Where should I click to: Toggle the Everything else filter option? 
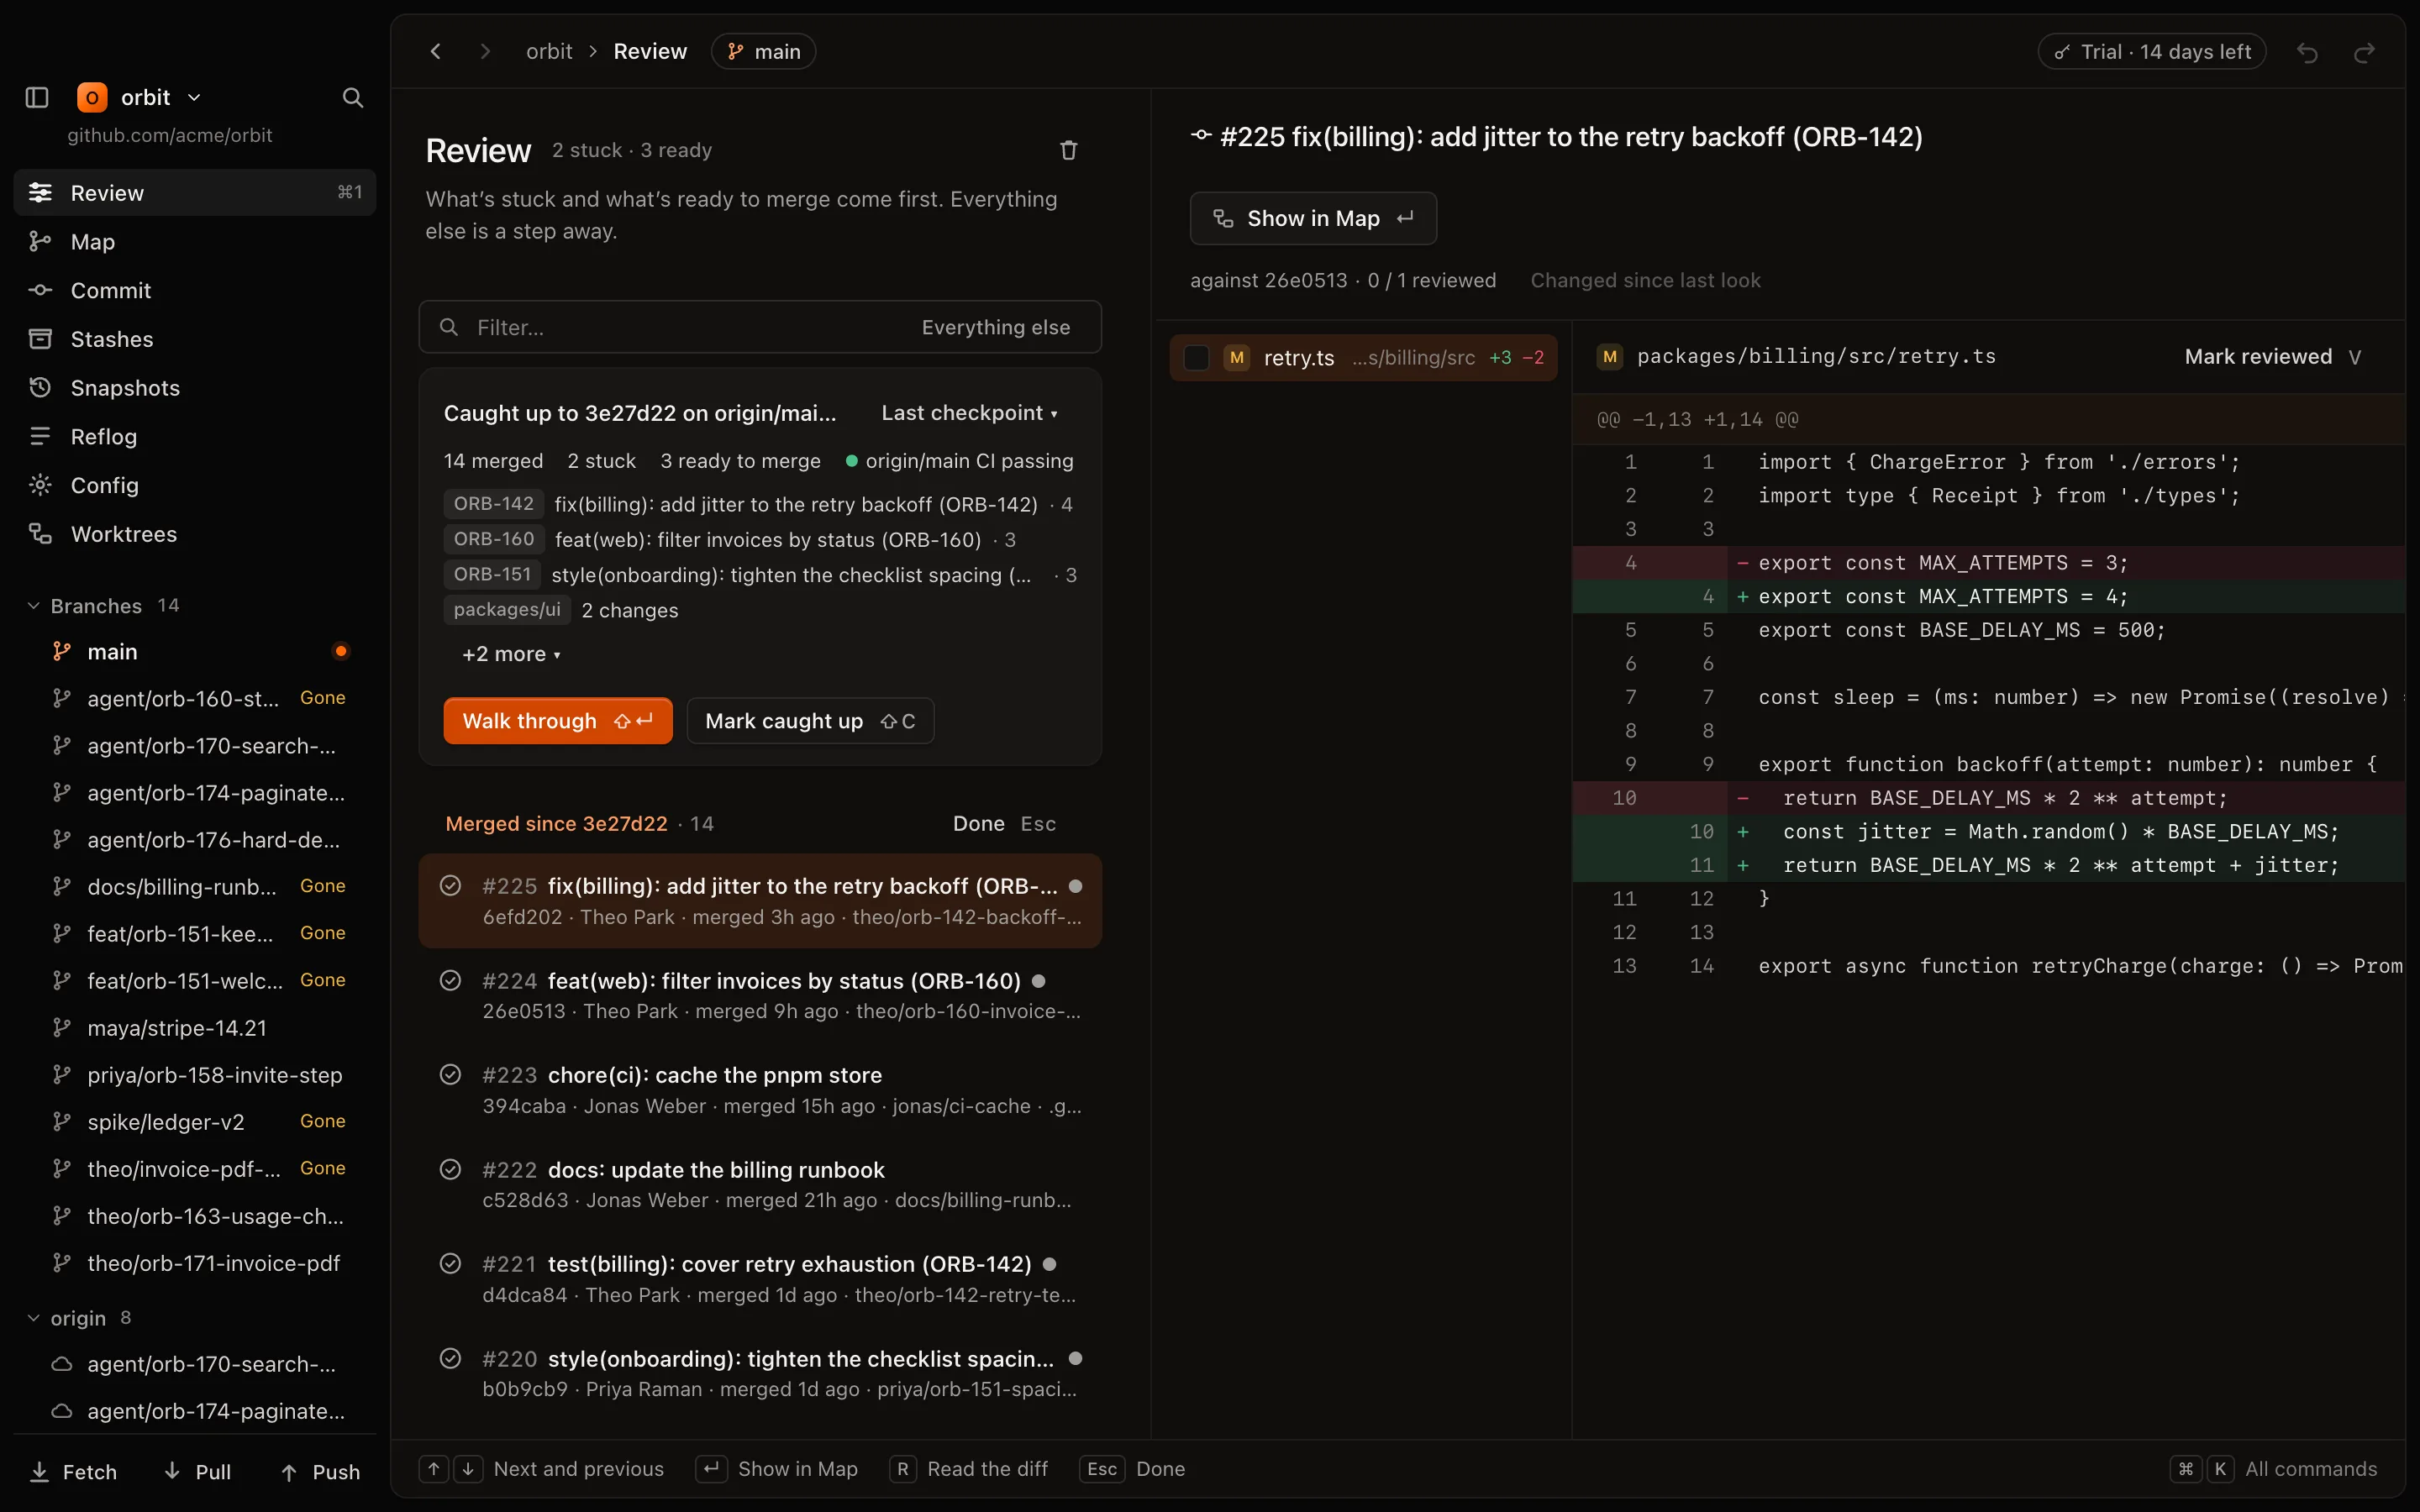point(995,327)
